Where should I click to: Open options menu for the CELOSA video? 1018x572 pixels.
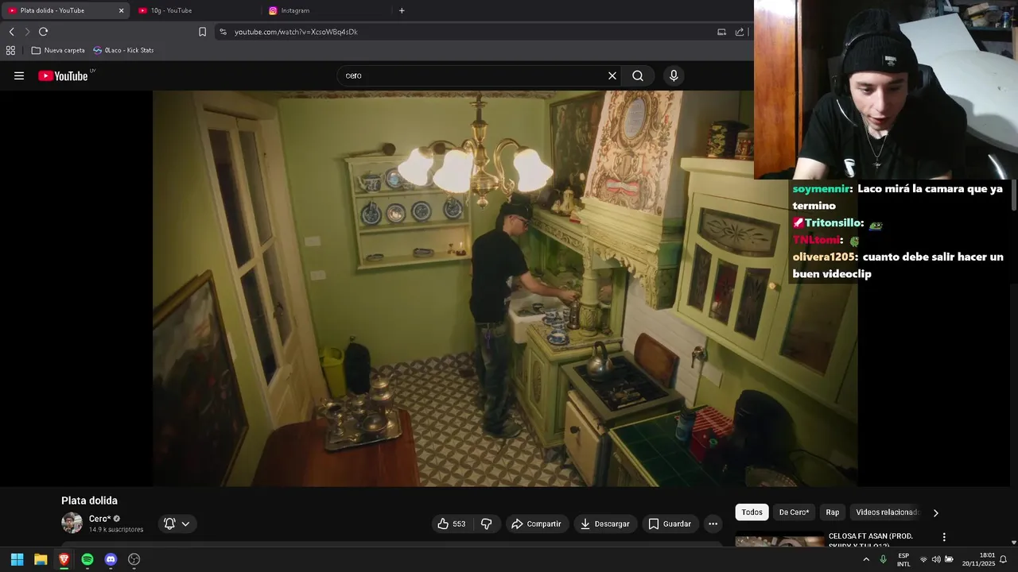pyautogui.click(x=944, y=537)
